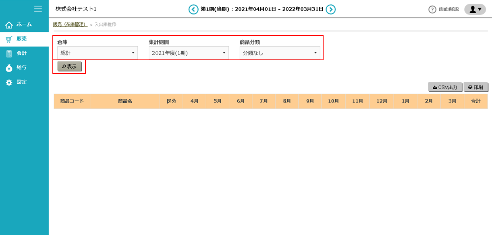Open the 集計期間 period dropdown

point(189,53)
